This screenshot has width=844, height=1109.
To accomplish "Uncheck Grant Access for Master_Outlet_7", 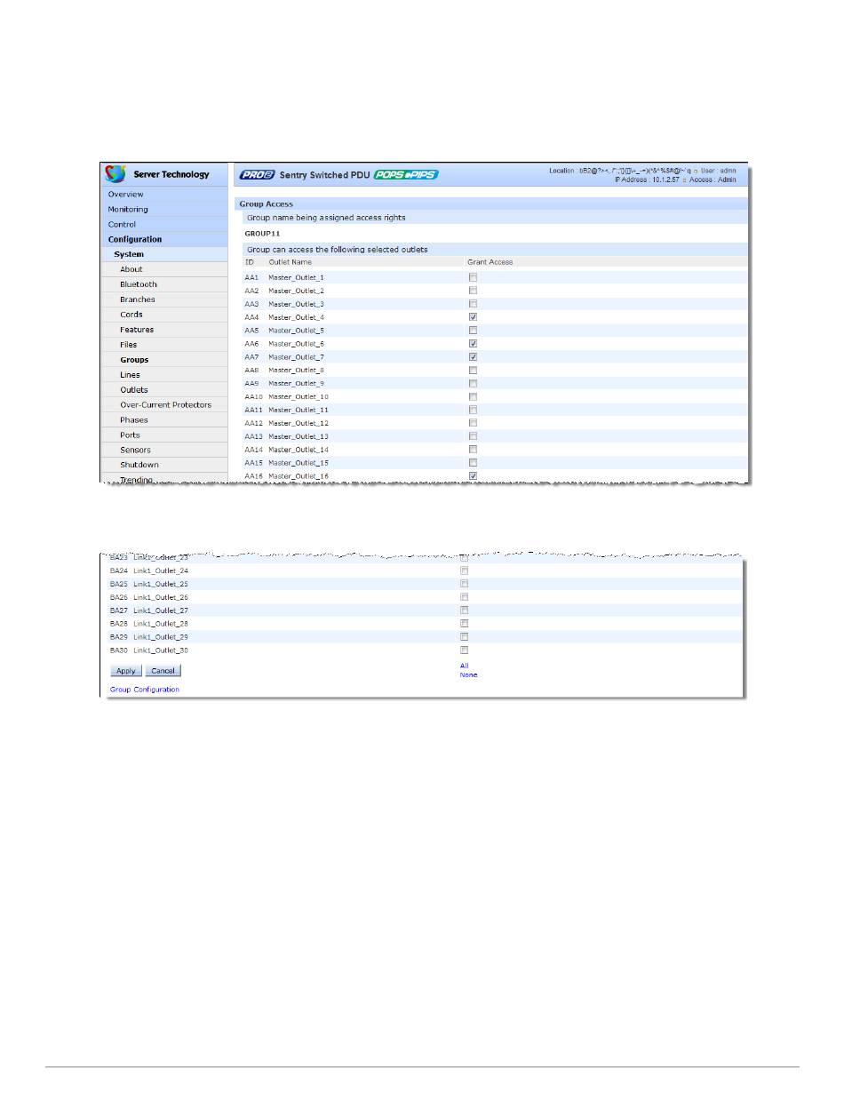I will pyautogui.click(x=473, y=357).
